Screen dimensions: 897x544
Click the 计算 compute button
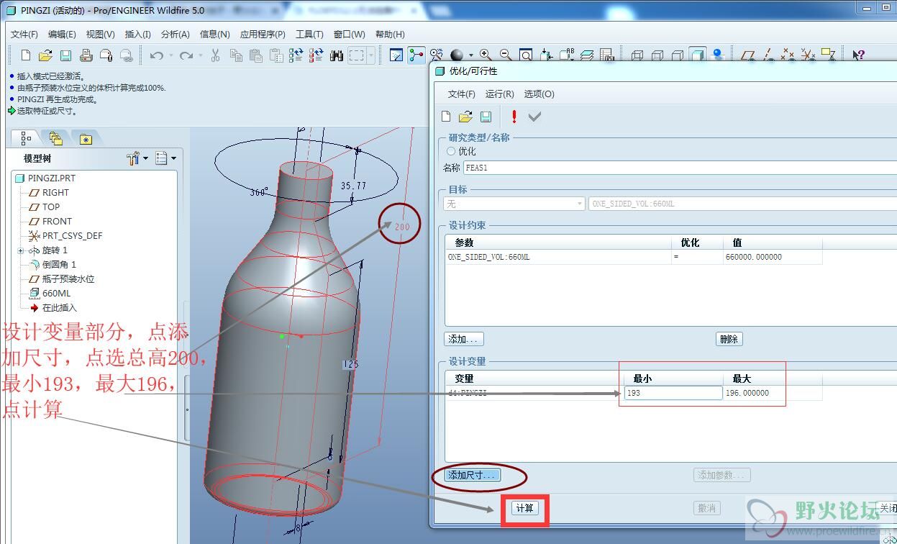coord(524,508)
